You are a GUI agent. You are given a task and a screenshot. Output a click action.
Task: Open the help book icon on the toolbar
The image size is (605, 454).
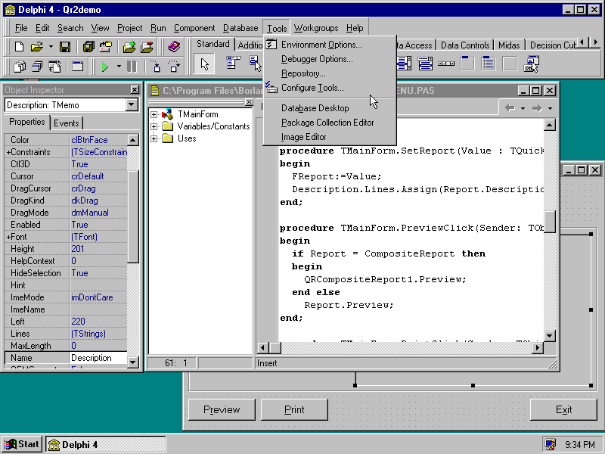pos(172,47)
